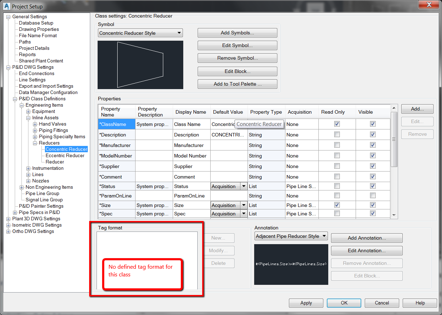Select Line Settings in the sidebar
The image size is (442, 315).
pyautogui.click(x=31, y=80)
